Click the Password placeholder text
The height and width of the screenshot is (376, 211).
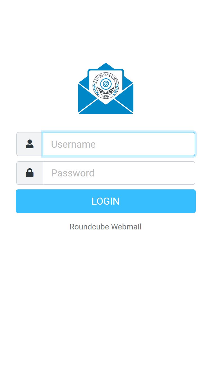click(x=73, y=173)
